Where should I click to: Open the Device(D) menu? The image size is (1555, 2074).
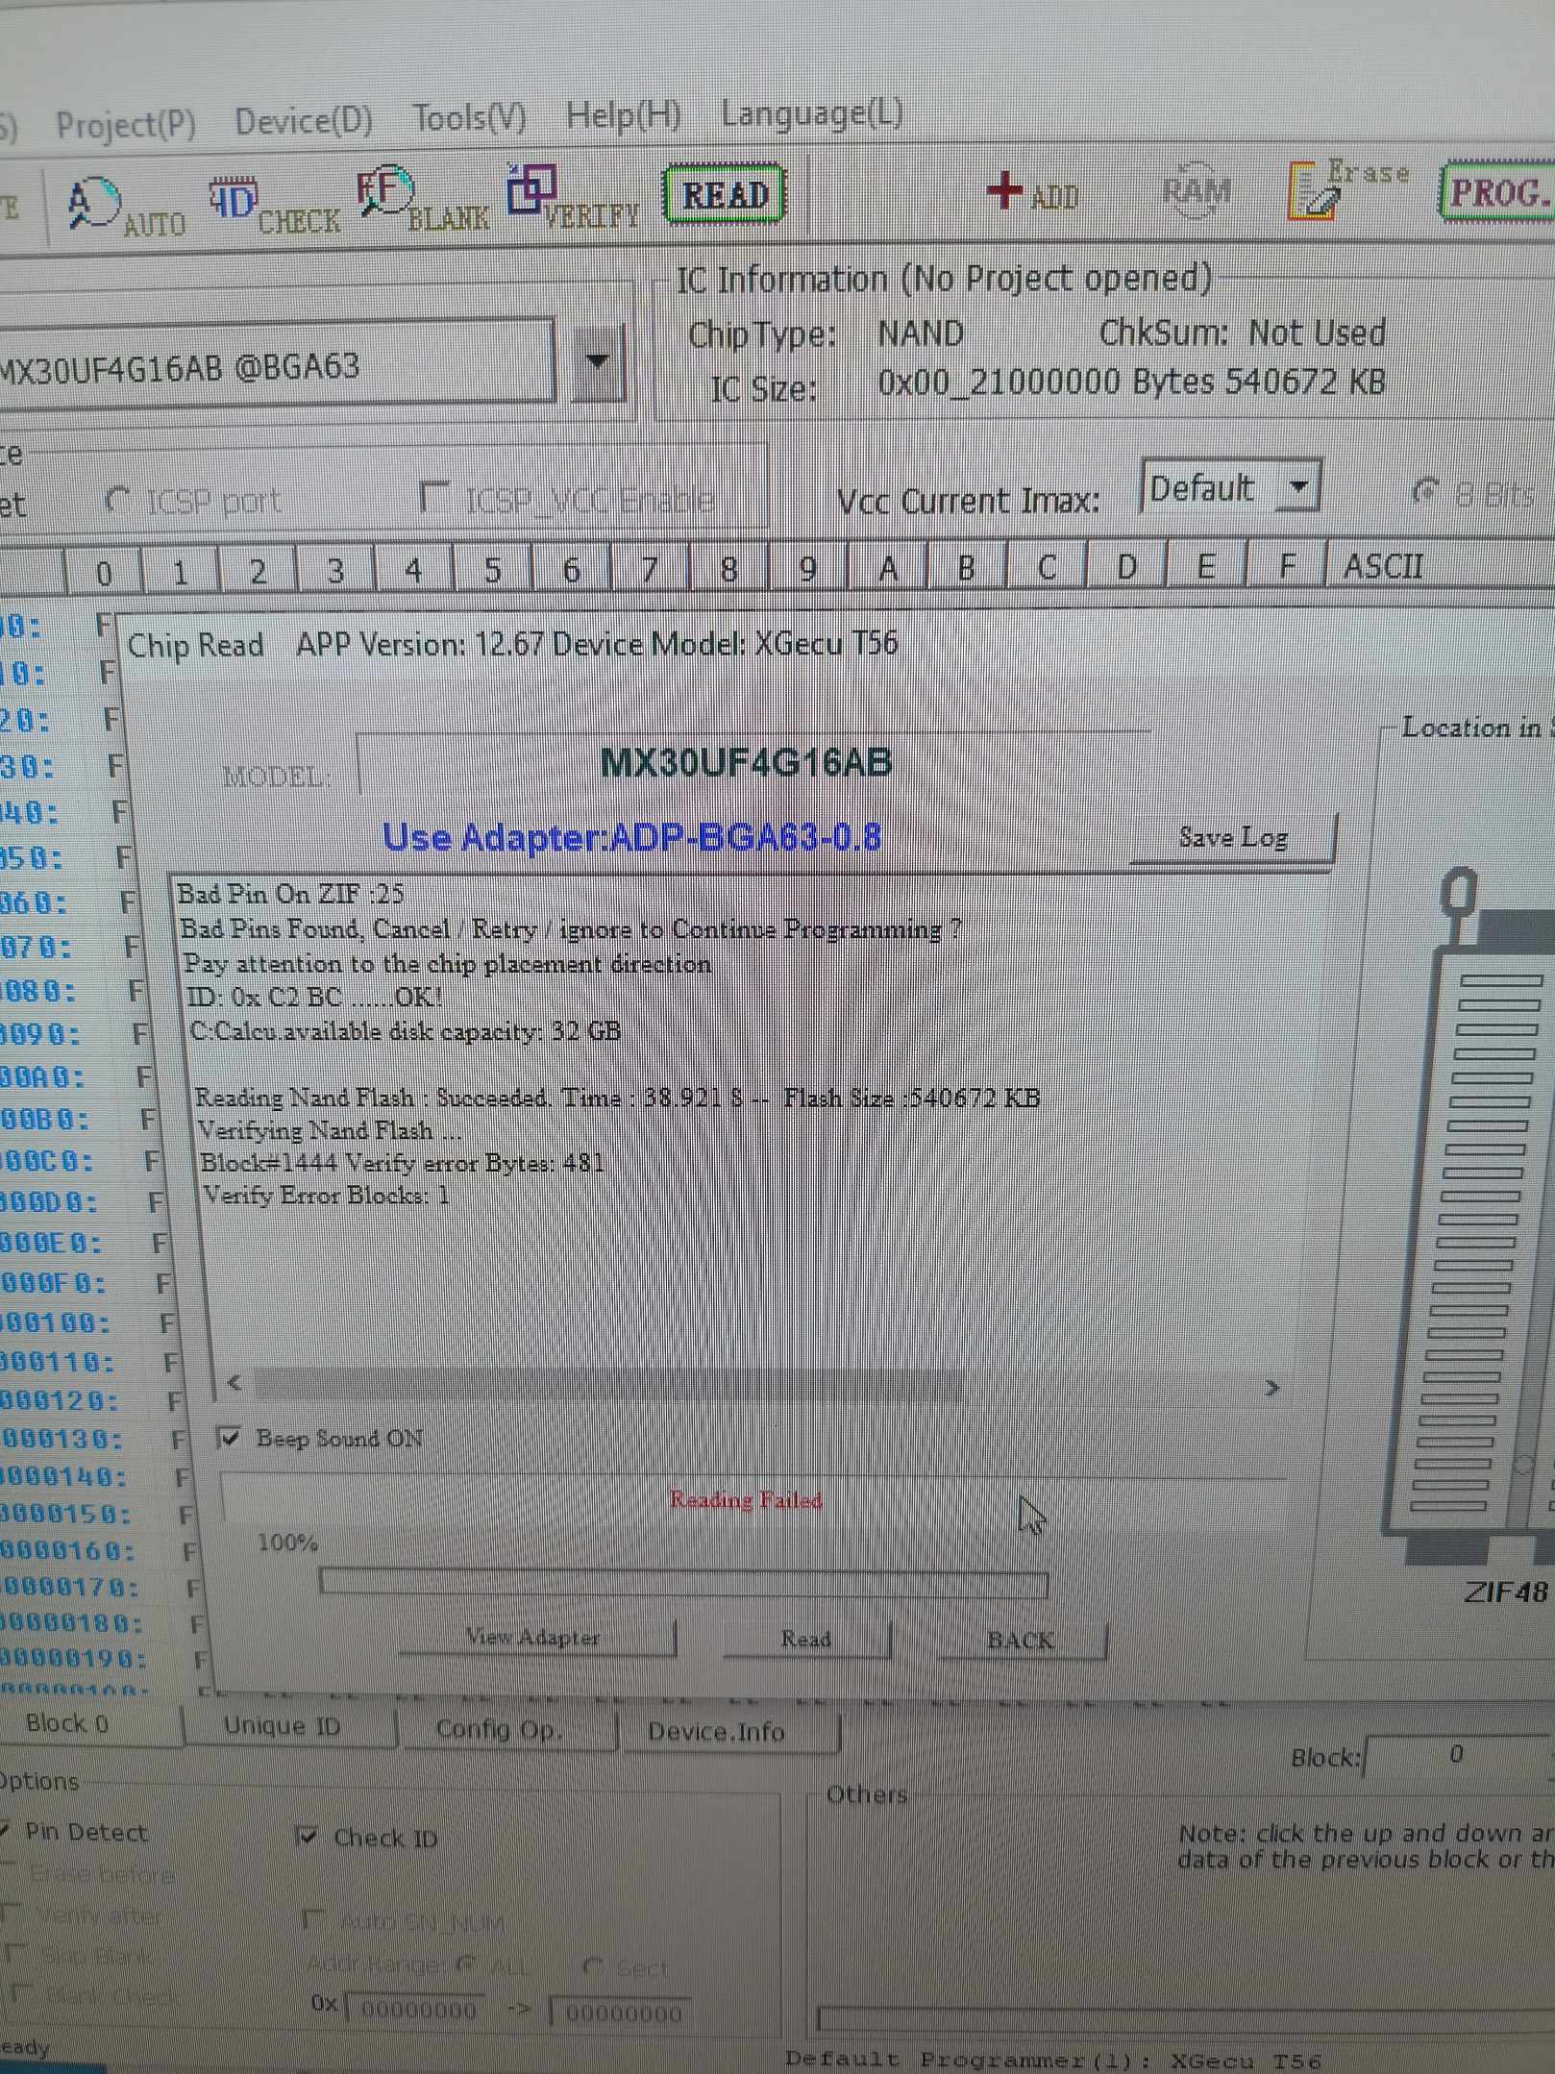coord(303,122)
